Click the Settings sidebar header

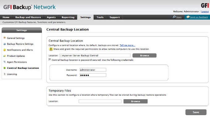[x=22, y=30]
